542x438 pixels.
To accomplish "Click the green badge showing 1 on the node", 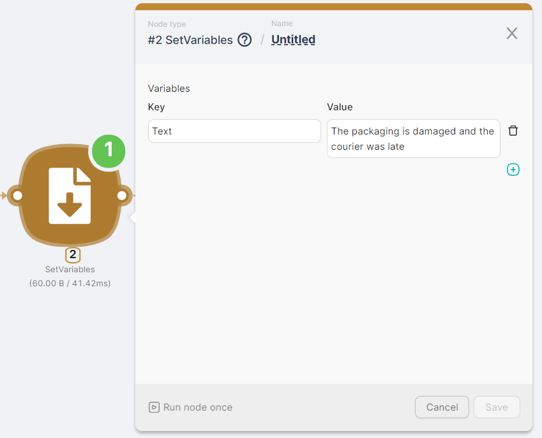I will (x=108, y=150).
